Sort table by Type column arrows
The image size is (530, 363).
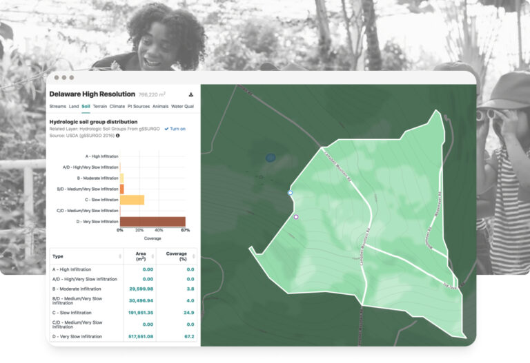(x=121, y=256)
